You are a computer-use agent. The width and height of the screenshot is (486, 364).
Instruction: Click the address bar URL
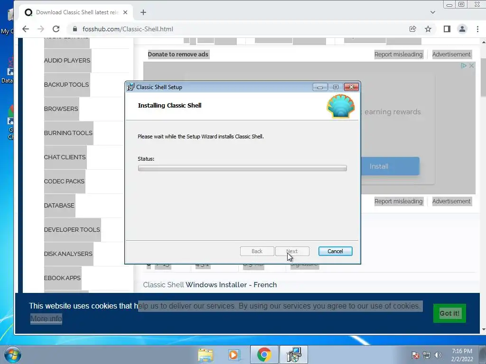pos(128,29)
